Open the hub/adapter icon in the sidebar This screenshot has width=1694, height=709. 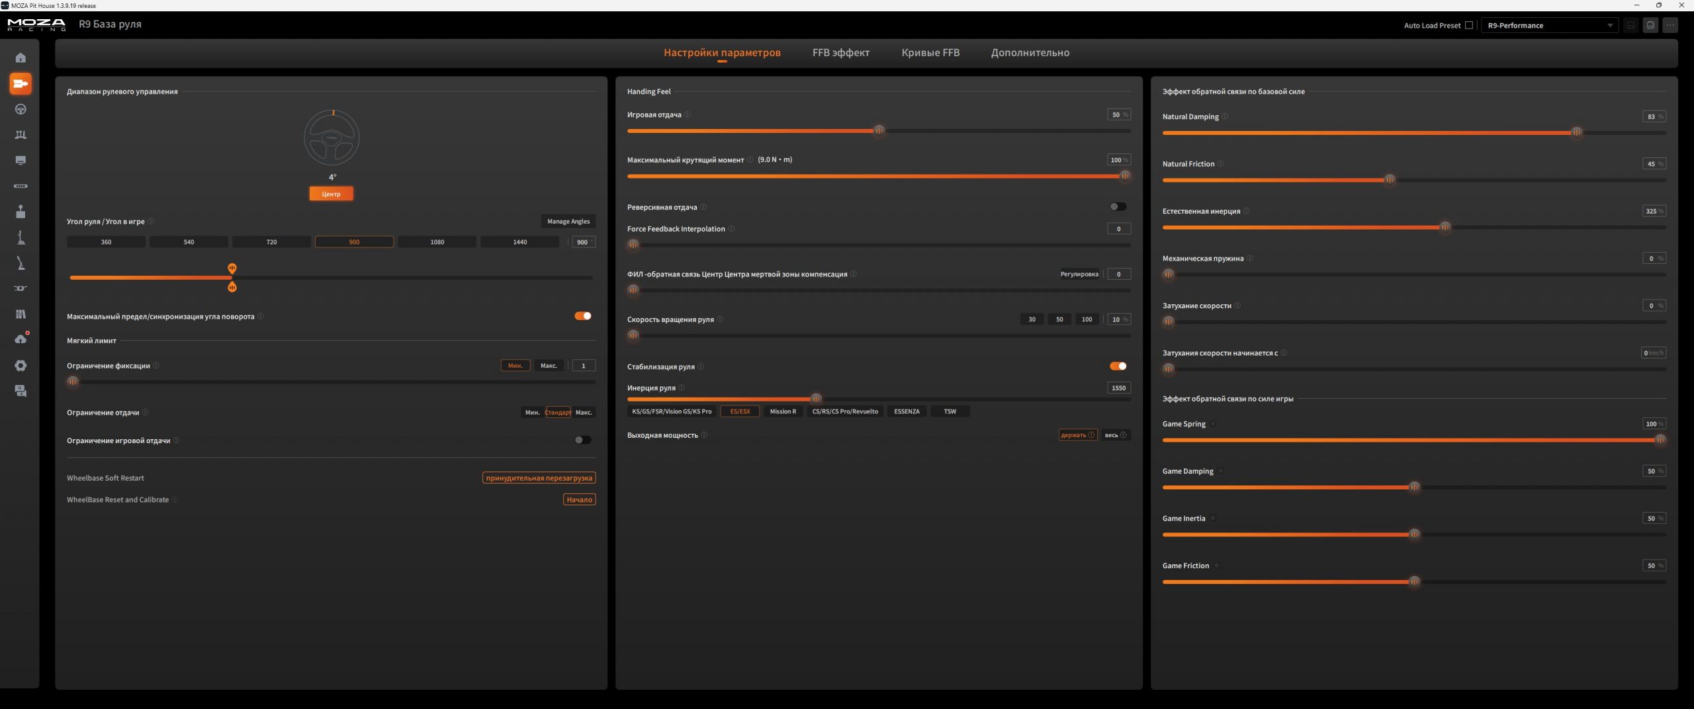(x=21, y=186)
